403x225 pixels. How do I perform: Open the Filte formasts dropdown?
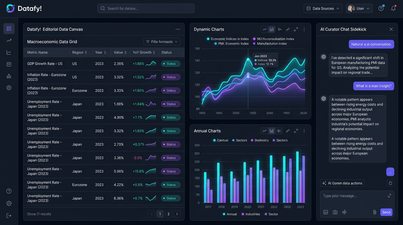(x=162, y=42)
